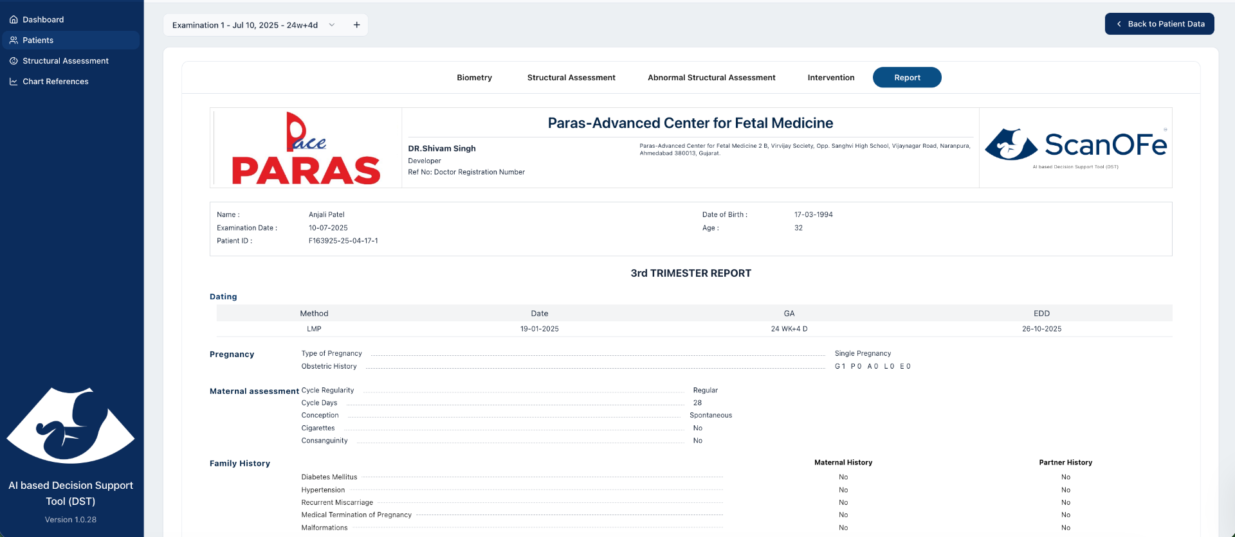
Task: Open the Examination 1 - Jul 10, 2025 selector
Action: point(253,25)
